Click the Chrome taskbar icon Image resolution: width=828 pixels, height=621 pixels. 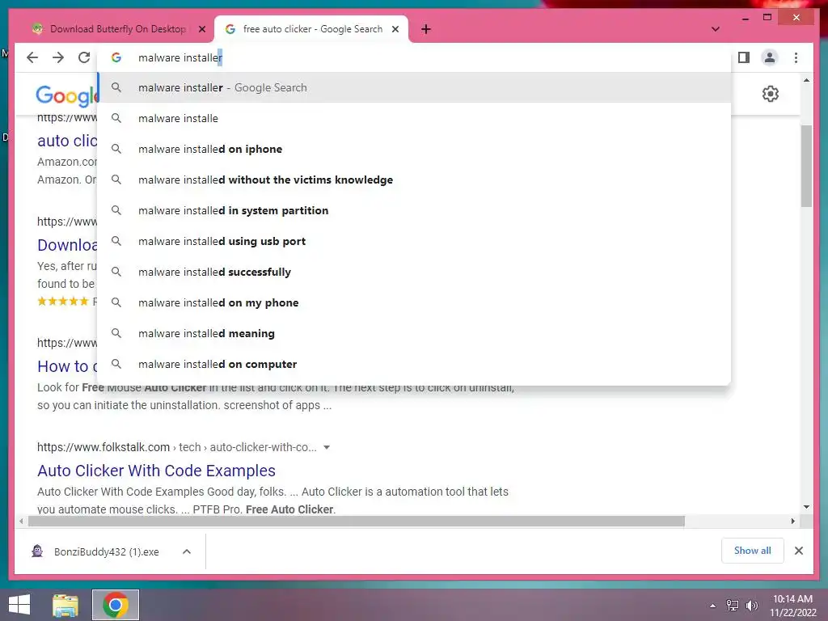tap(116, 605)
